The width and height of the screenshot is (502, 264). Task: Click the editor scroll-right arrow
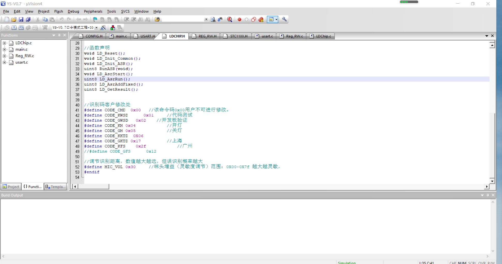point(487,186)
